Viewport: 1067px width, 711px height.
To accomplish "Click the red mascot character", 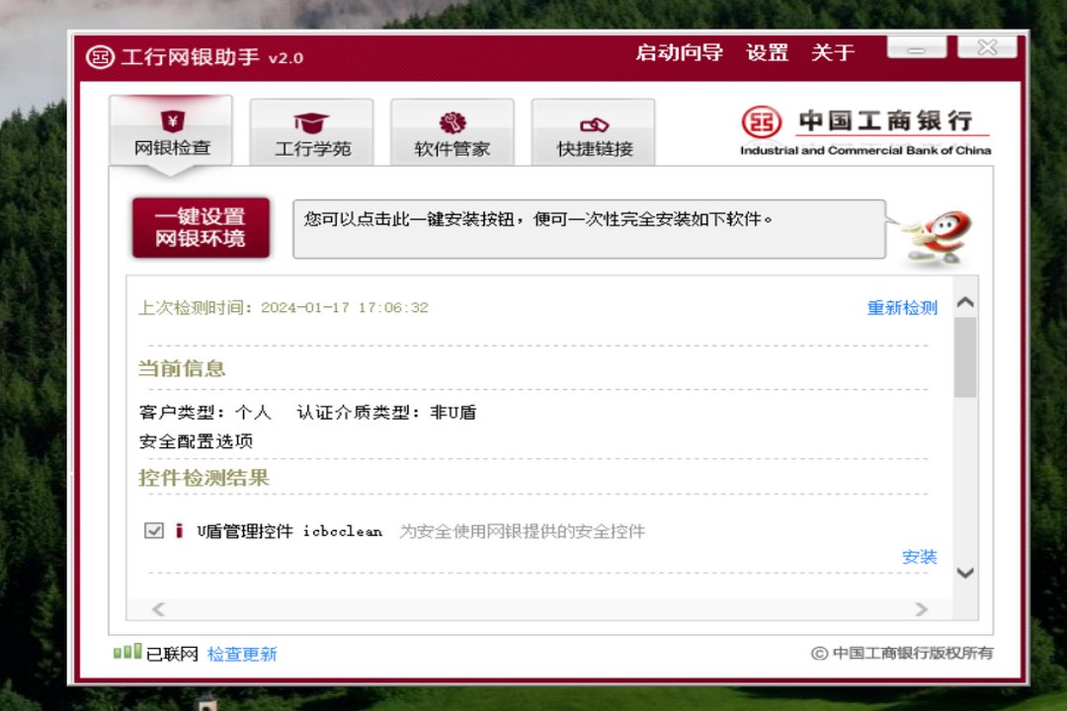I will point(939,237).
